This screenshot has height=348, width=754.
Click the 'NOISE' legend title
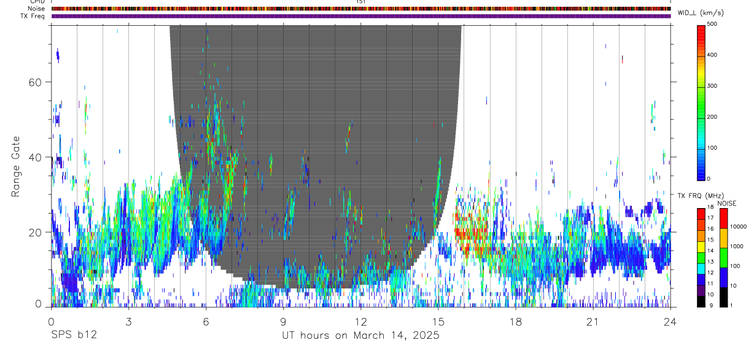727,203
